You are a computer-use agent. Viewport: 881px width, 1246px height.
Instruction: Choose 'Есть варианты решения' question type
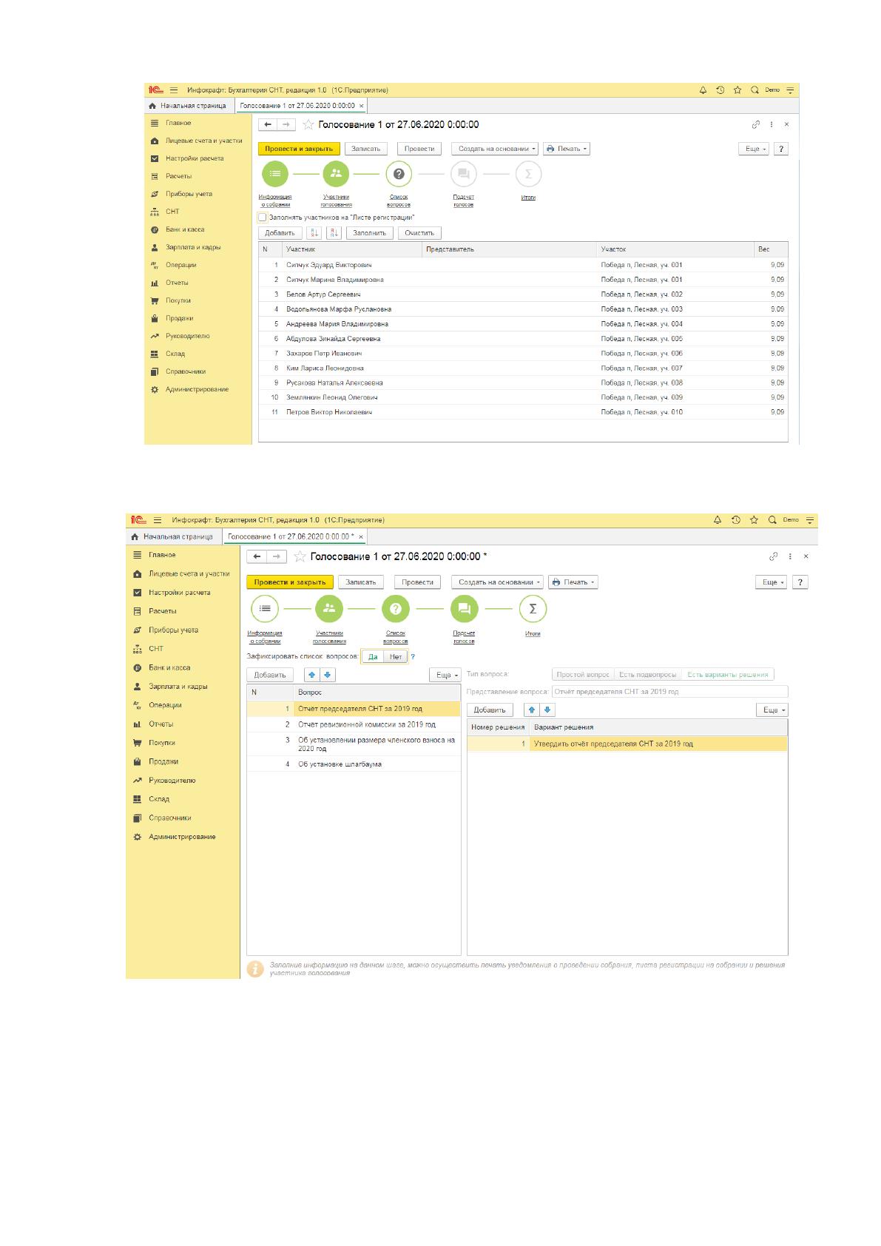728,675
